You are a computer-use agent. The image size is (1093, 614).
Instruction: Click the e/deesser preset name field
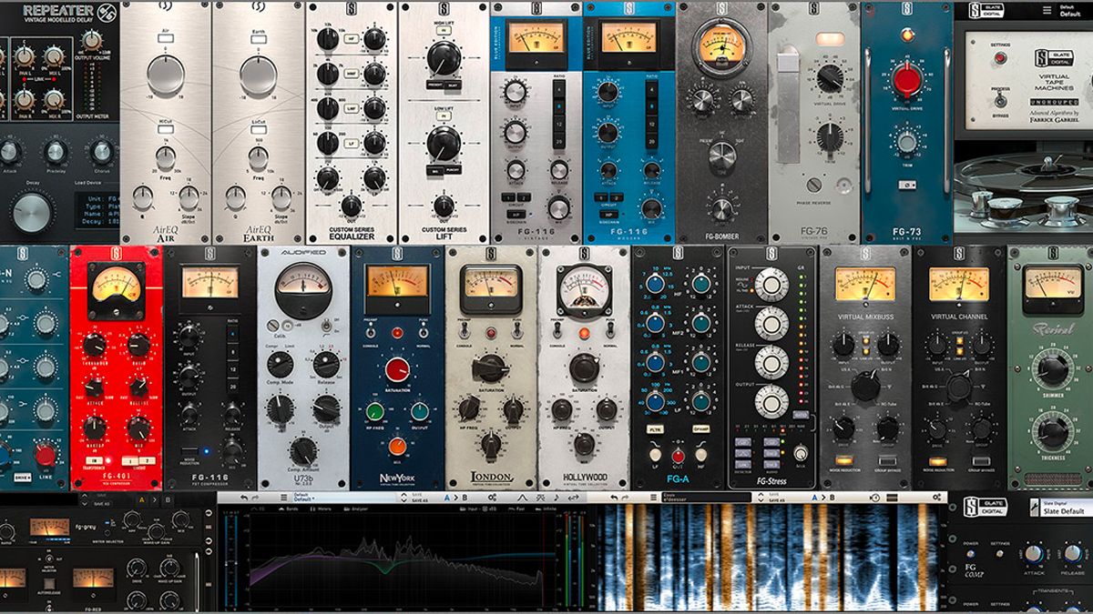[x=708, y=498]
